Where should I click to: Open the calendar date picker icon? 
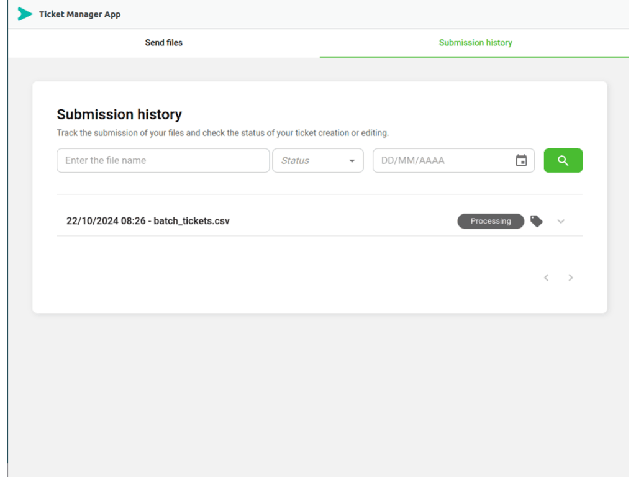(521, 160)
